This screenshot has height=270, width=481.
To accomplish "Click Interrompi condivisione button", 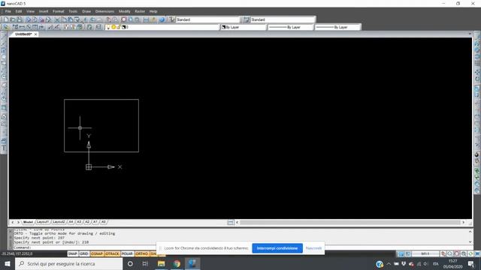I will point(277,248).
